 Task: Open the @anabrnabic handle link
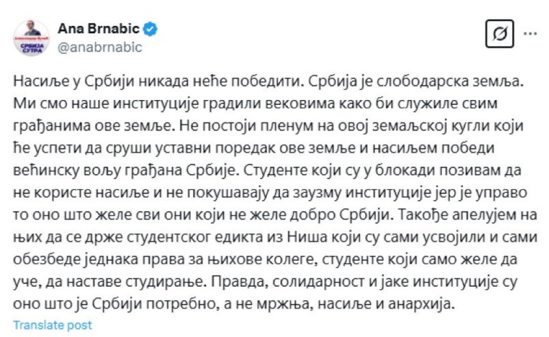100,47
